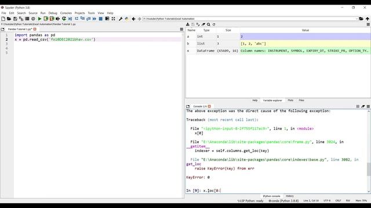Click the conda Python 3.8.8 status bar entry

(283, 200)
